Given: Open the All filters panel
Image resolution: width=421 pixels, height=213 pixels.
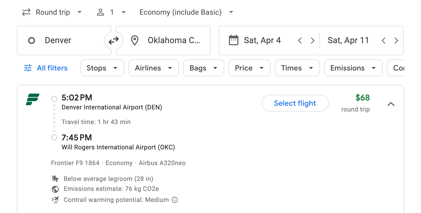Looking at the screenshot, I should [x=45, y=68].
